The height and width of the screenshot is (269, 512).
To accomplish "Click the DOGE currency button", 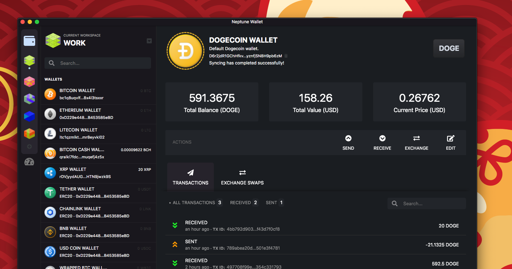I will 449,48.
